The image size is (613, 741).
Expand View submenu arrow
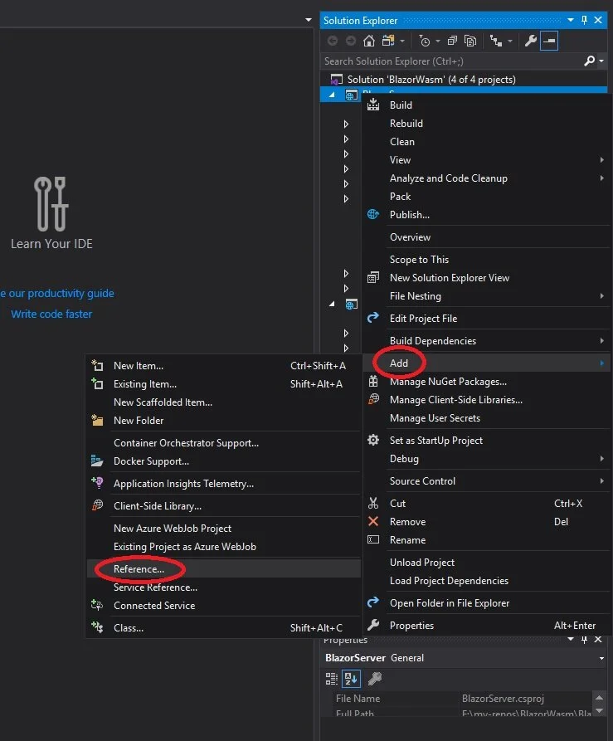coord(601,159)
